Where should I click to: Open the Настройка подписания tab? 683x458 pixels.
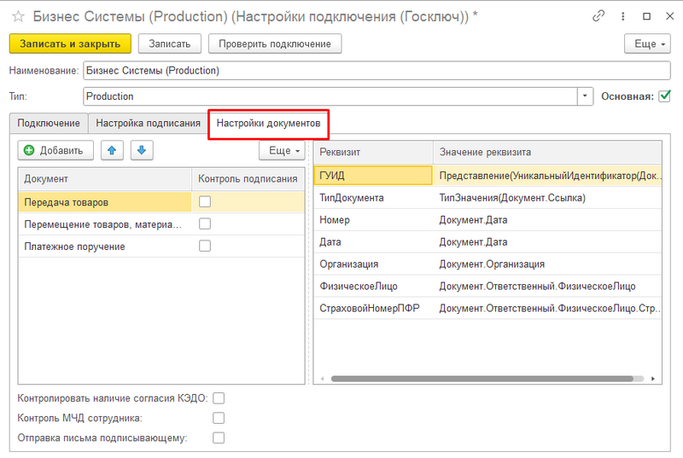tap(148, 123)
